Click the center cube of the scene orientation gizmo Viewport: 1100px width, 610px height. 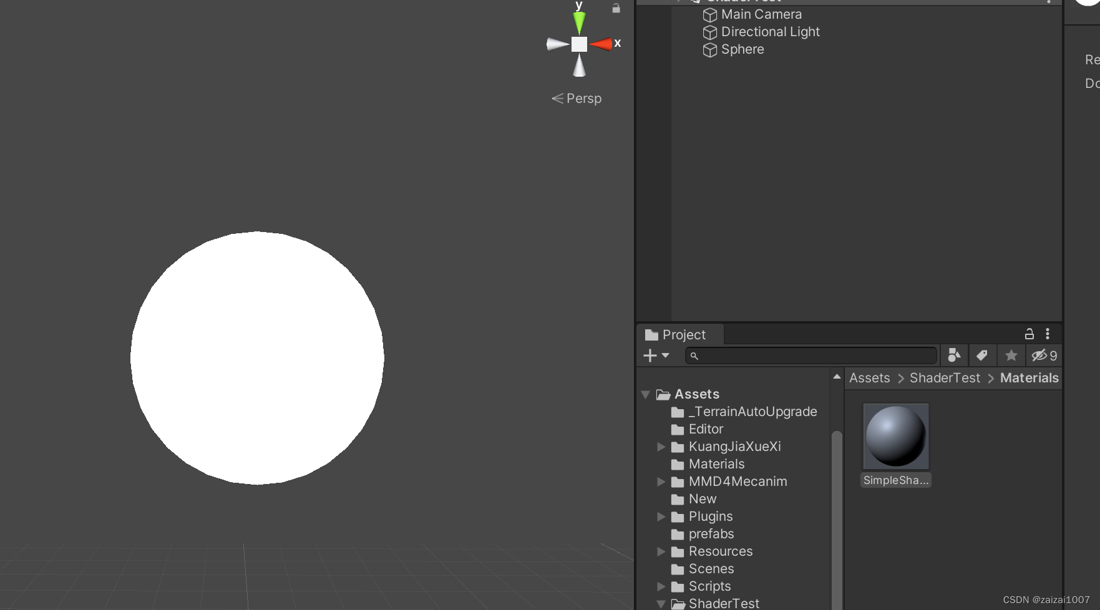579,43
